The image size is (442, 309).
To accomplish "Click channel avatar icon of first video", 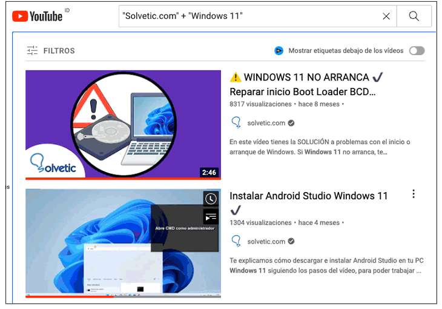I will tap(236, 122).
